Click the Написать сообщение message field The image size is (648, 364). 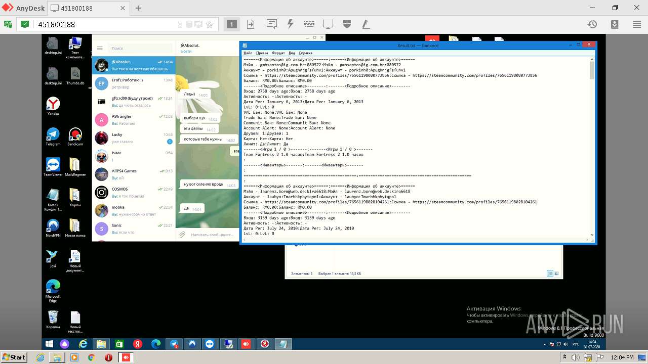(x=212, y=235)
